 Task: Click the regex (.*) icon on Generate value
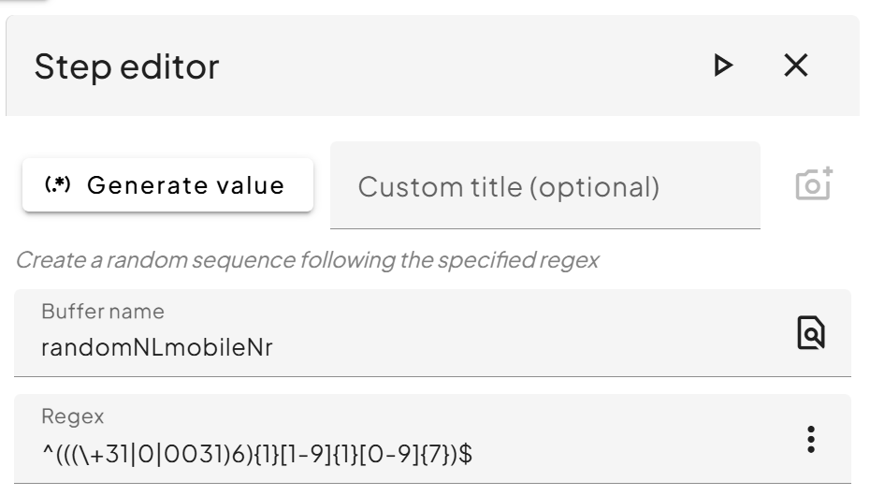[x=58, y=185]
